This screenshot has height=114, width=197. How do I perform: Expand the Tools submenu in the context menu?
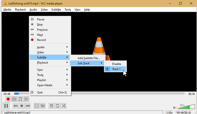tap(50, 75)
